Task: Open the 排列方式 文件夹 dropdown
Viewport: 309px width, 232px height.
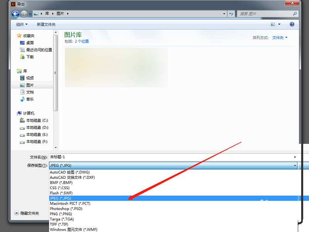Action: (280, 38)
